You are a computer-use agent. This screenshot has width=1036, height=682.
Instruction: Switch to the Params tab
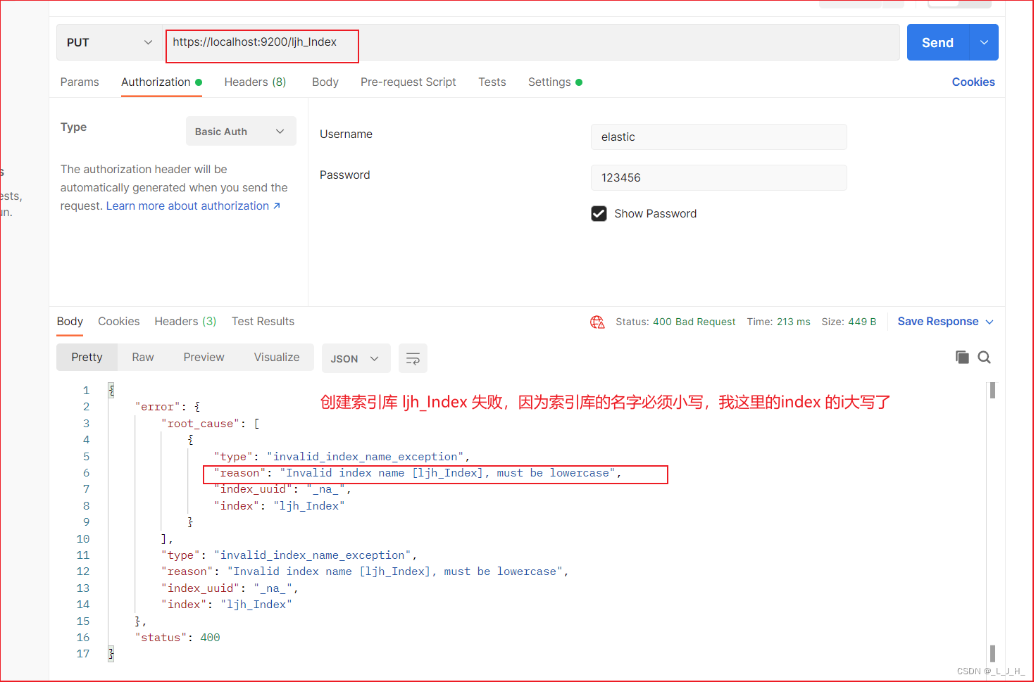pyautogui.click(x=80, y=82)
